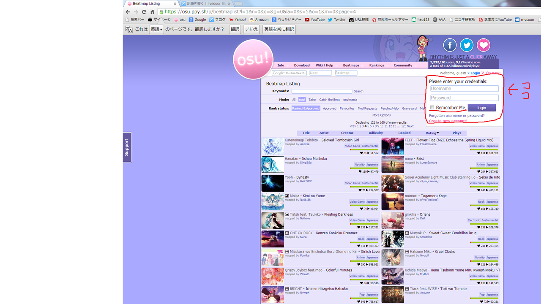Select mode osu!mania

tap(350, 100)
